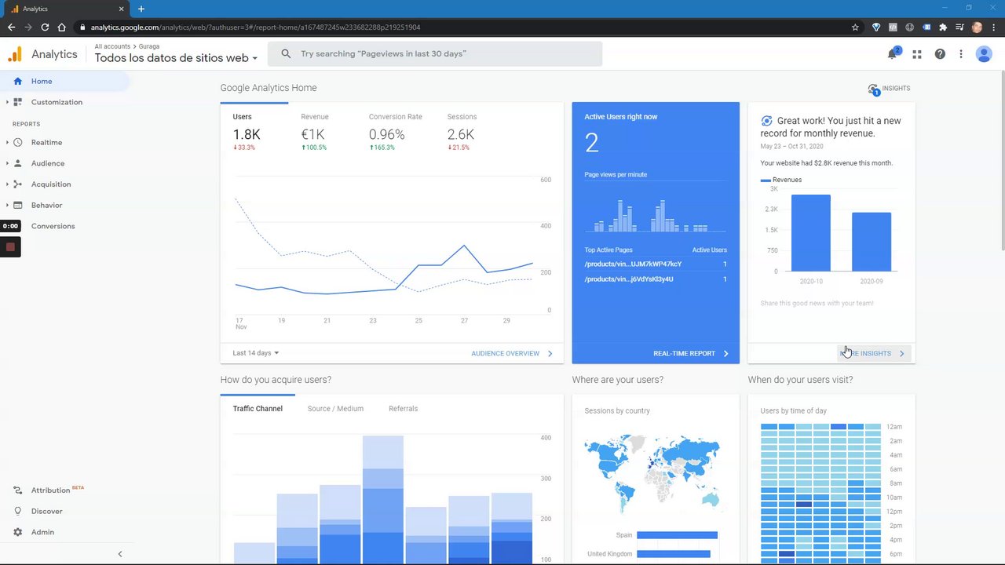The width and height of the screenshot is (1005, 565).
Task: Open the Audience Overview link
Action: (512, 353)
